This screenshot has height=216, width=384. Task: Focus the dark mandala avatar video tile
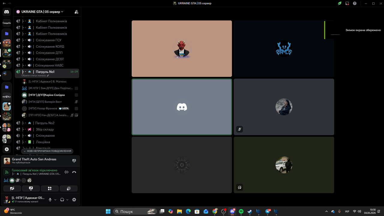pos(182,165)
